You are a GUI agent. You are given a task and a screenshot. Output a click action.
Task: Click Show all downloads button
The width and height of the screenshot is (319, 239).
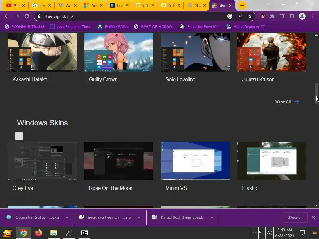pos(295,218)
